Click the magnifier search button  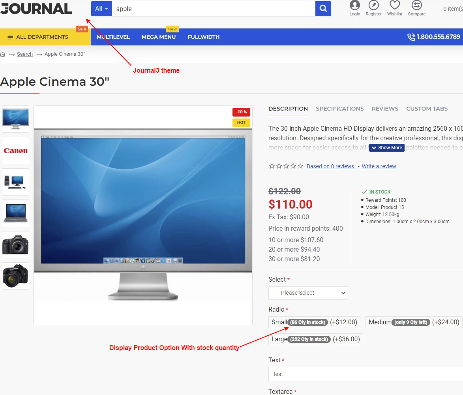(323, 9)
